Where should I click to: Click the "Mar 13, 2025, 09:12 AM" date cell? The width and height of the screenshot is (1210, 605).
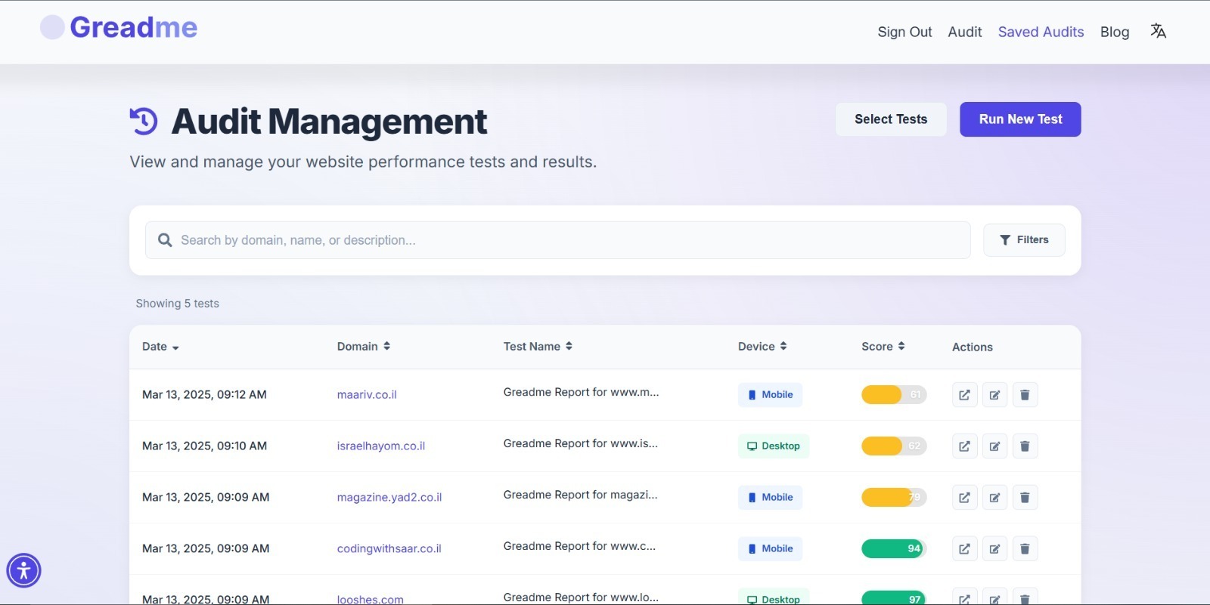tap(204, 395)
